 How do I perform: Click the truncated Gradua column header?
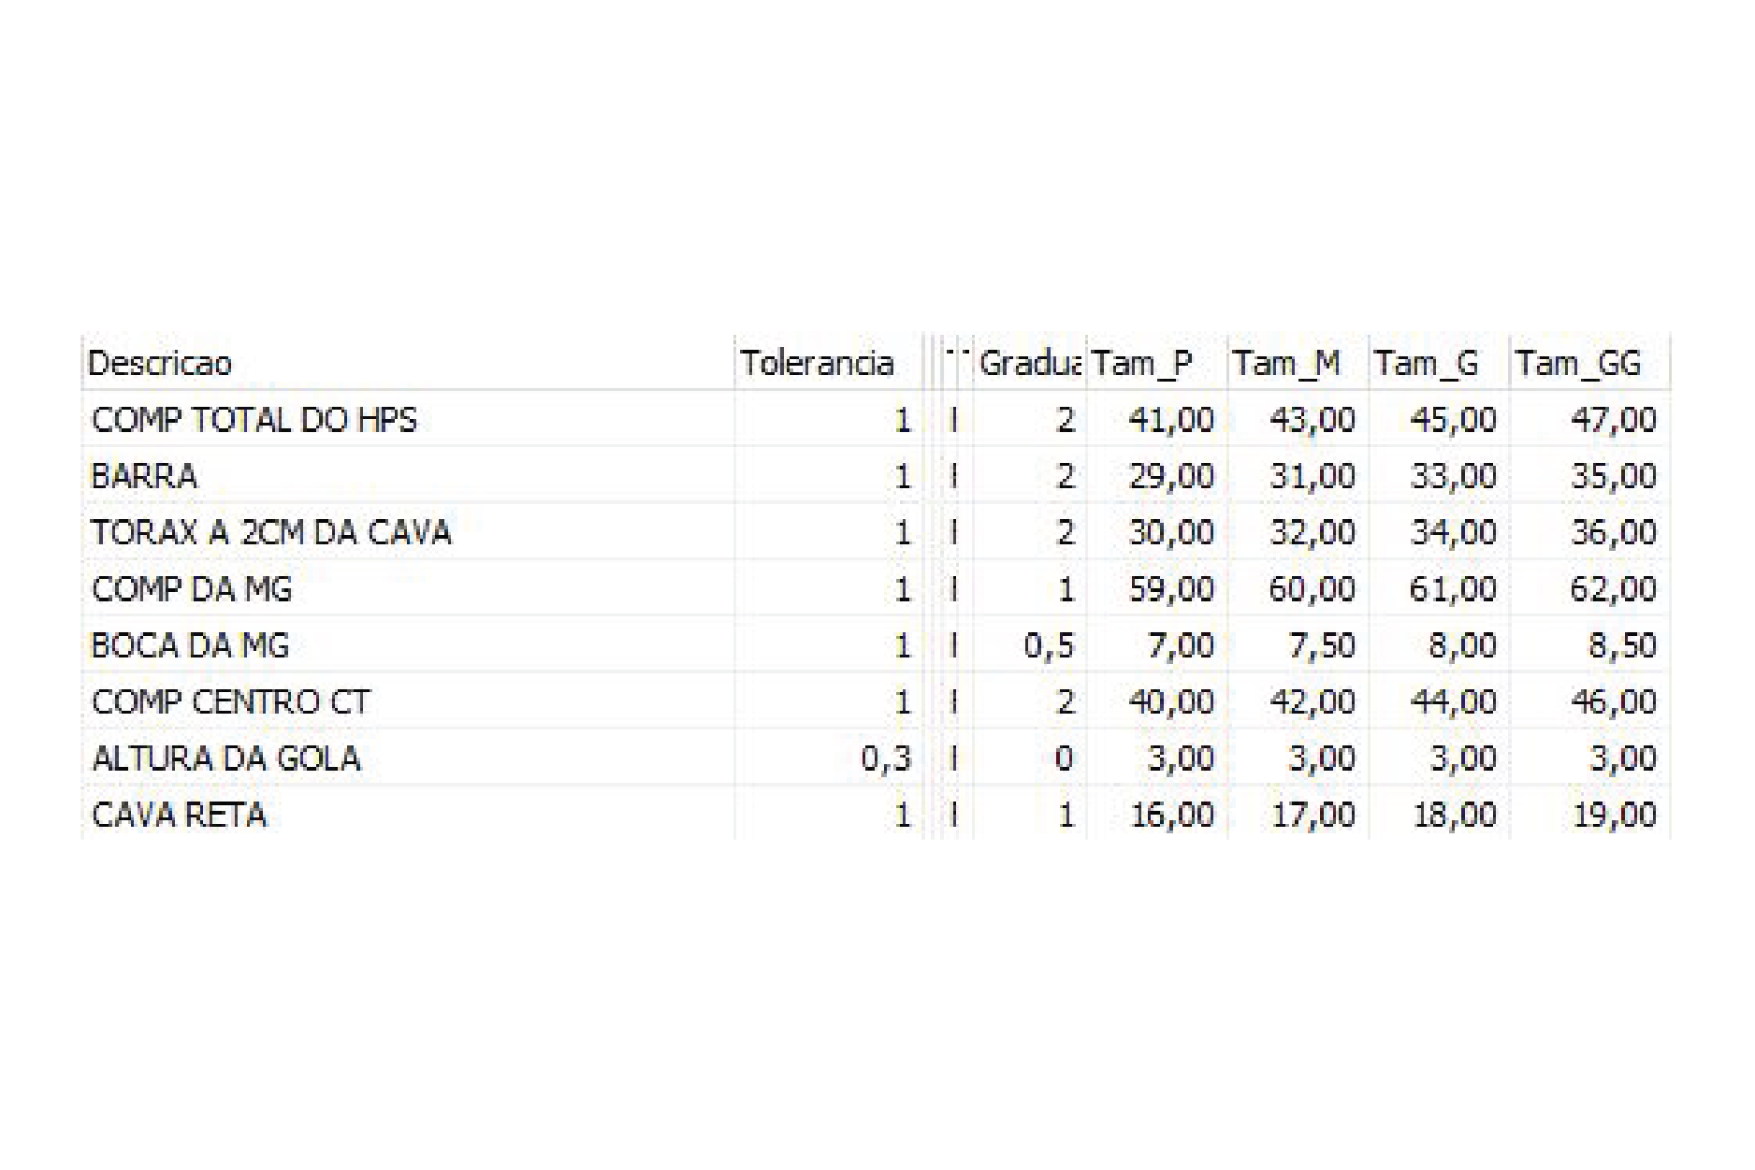click(x=1030, y=363)
